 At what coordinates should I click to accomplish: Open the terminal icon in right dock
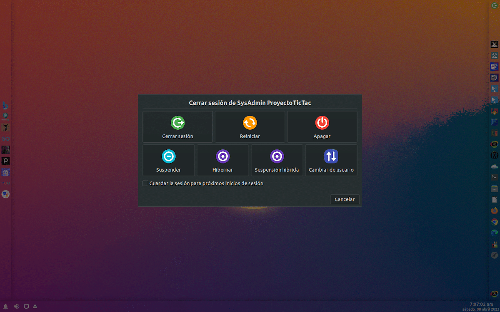click(x=495, y=177)
